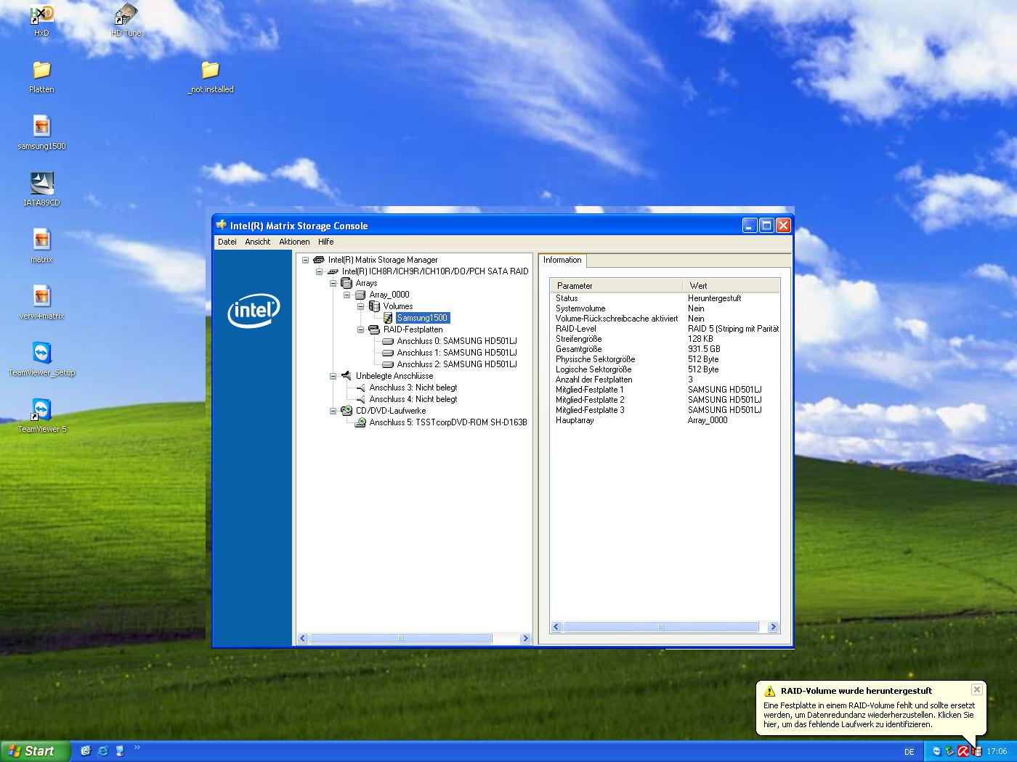
Task: Click the Volumes cylinder icon
Action: click(x=374, y=306)
